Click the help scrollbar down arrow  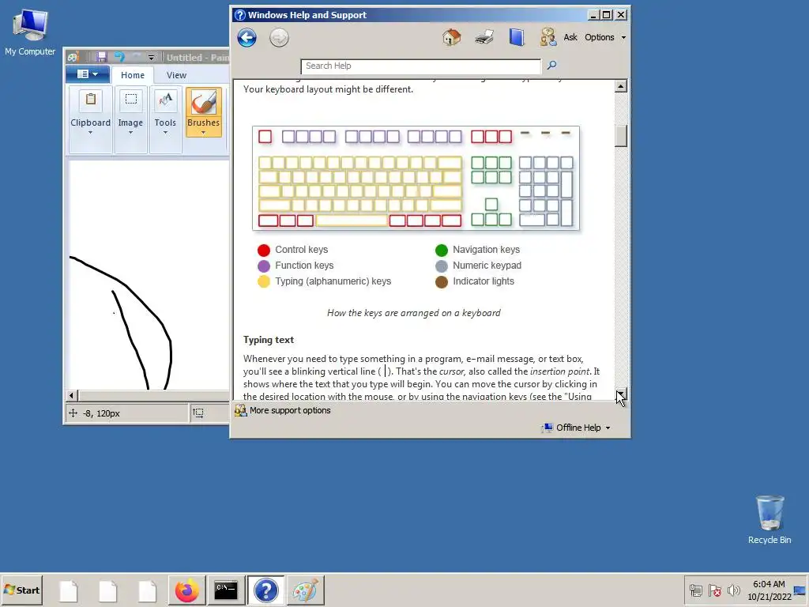click(x=621, y=394)
